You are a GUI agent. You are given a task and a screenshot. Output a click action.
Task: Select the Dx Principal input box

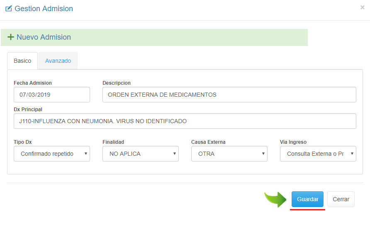185,121
